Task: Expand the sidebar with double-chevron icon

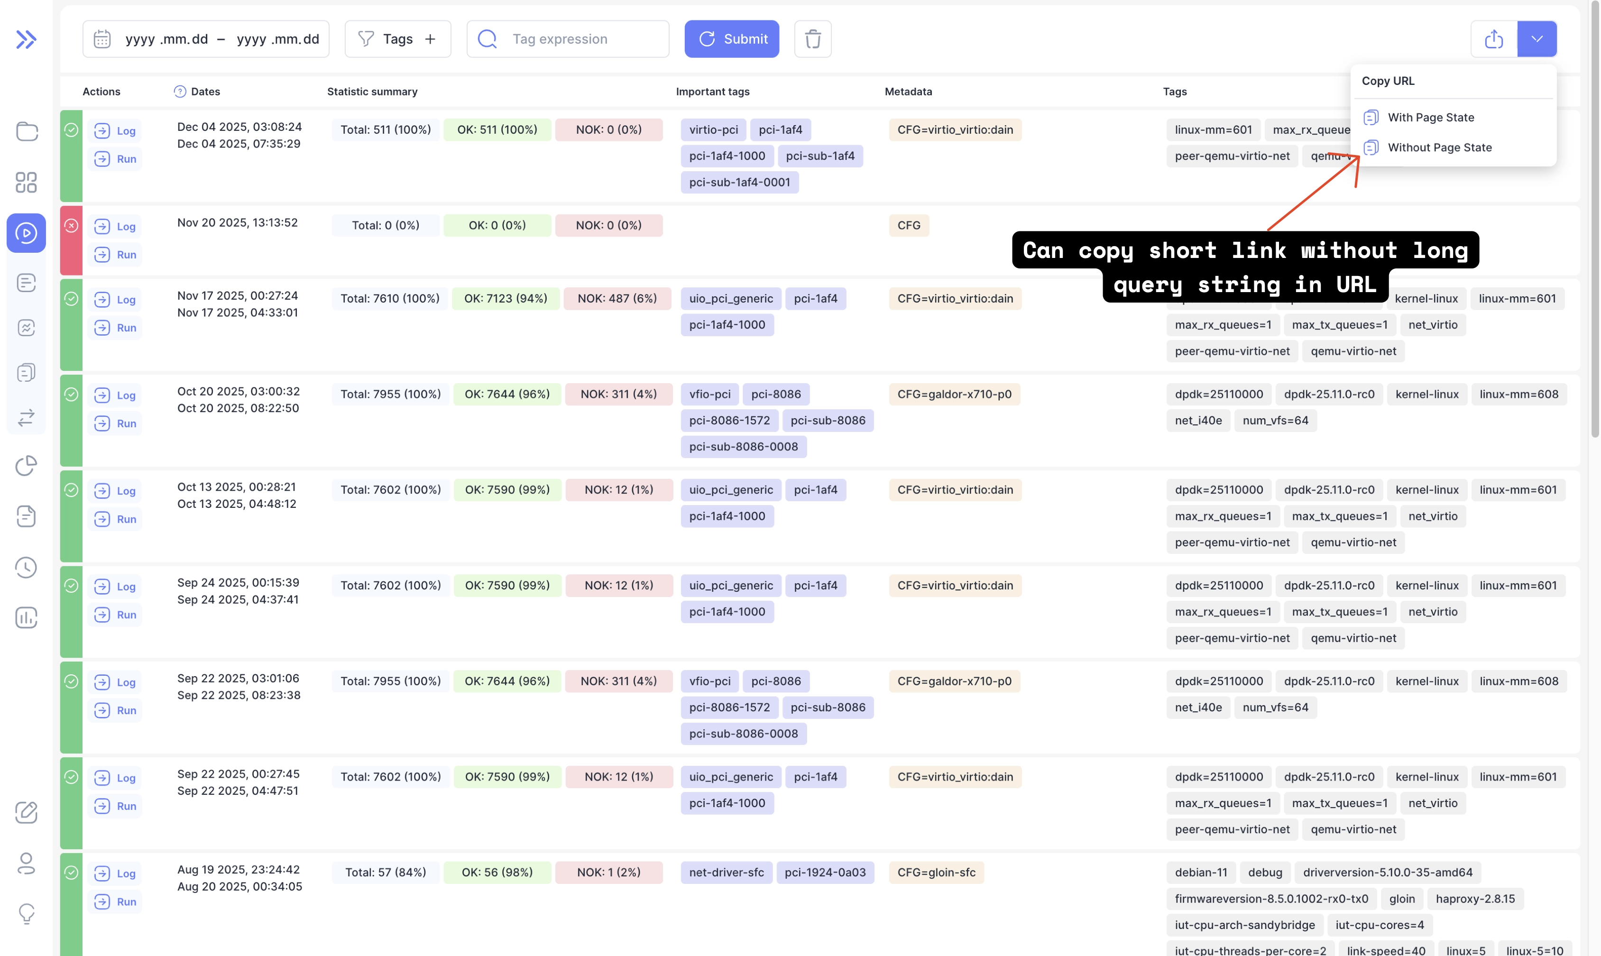Action: click(26, 40)
